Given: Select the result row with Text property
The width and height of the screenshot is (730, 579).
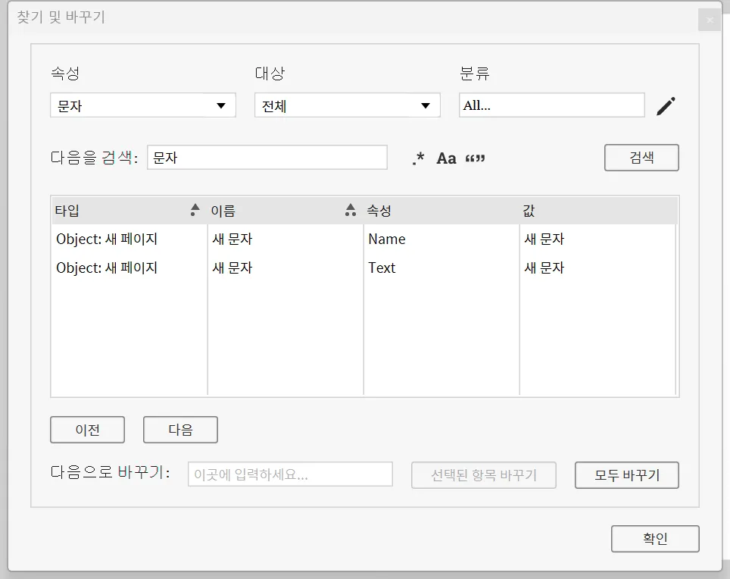Looking at the screenshot, I should (363, 268).
